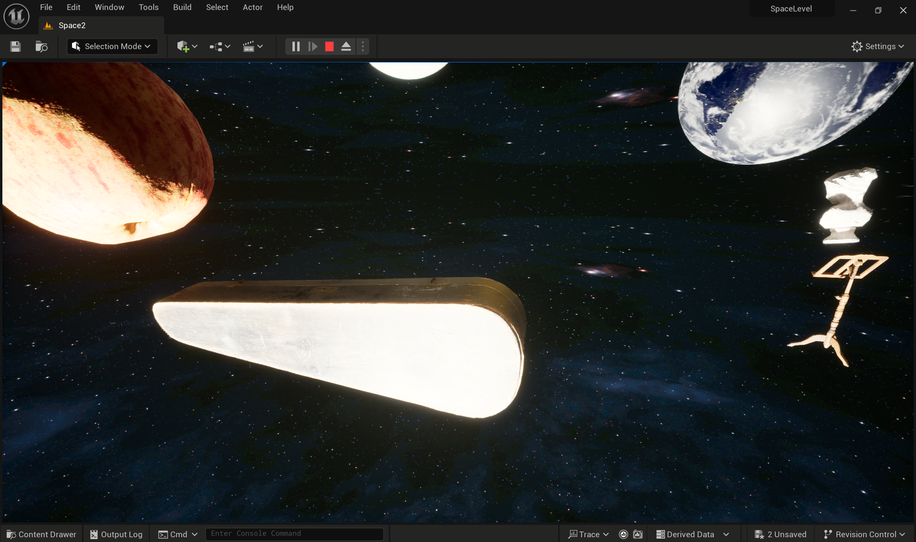This screenshot has height=542, width=916.
Task: Click the add actor cube icon
Action: click(183, 46)
